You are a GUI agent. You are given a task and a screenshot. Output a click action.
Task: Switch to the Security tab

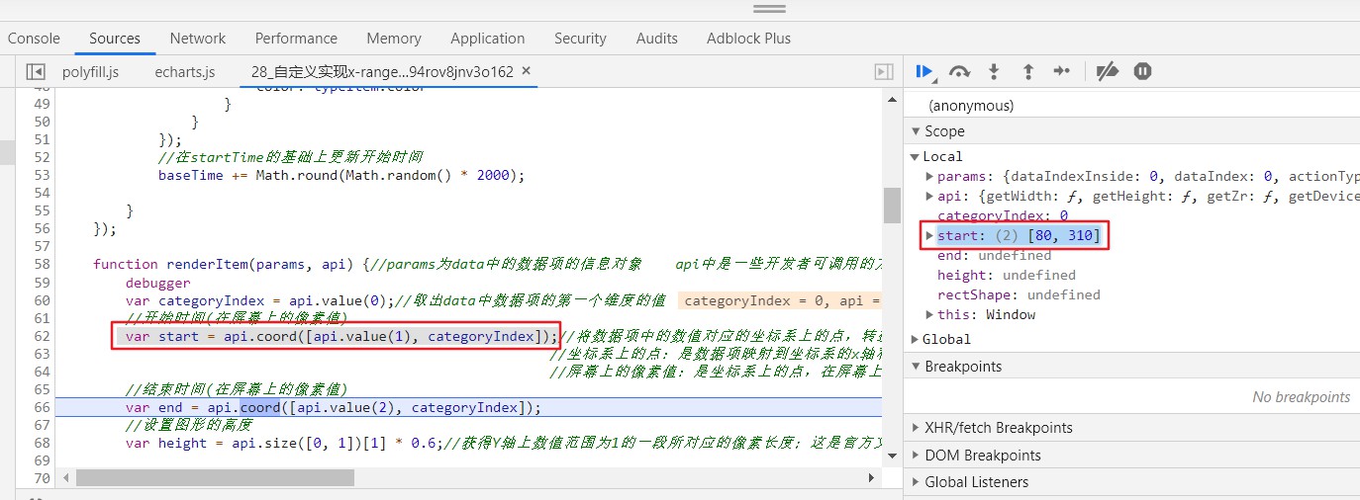pos(580,39)
